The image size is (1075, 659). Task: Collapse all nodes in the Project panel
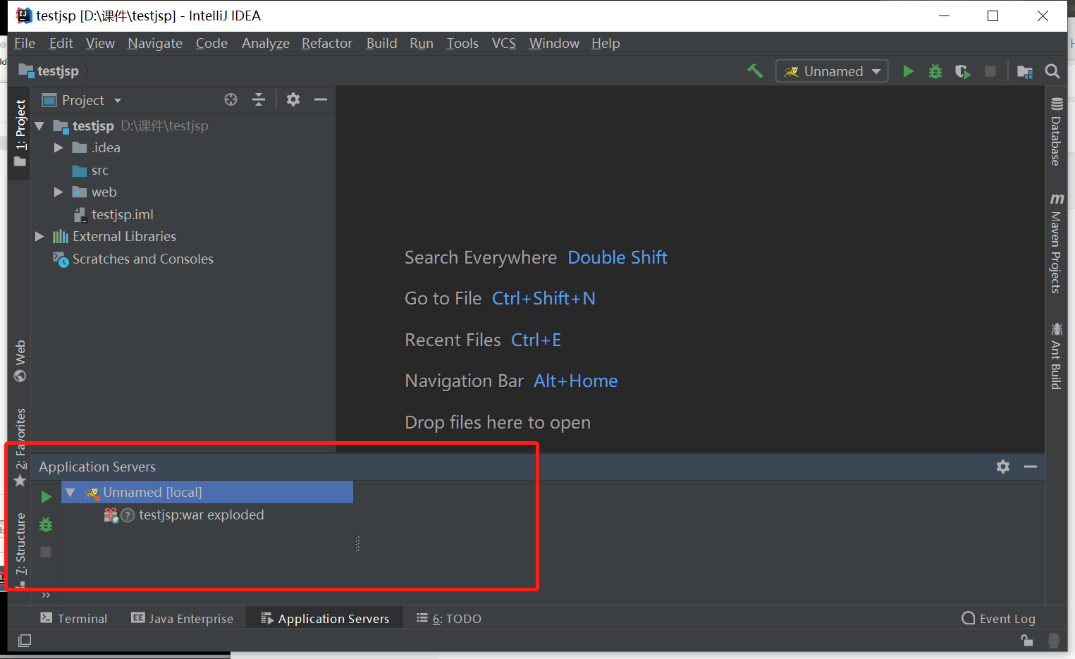point(259,99)
